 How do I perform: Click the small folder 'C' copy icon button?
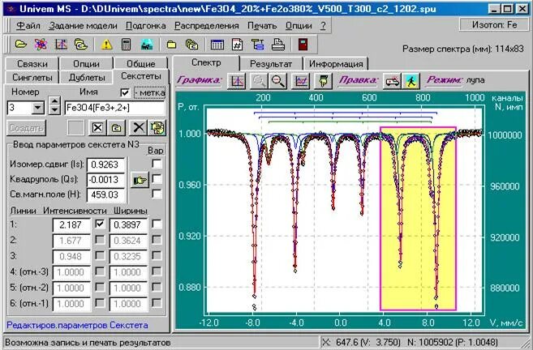coord(116,128)
